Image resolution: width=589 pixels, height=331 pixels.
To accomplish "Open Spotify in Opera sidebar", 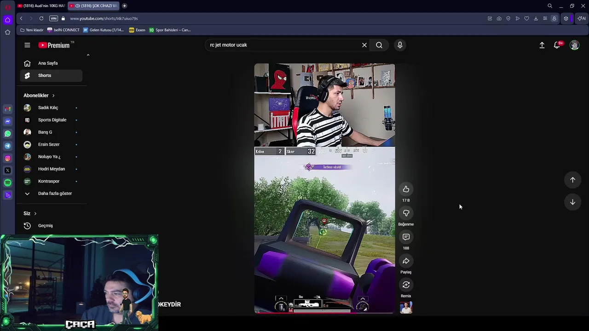I will (x=7, y=183).
